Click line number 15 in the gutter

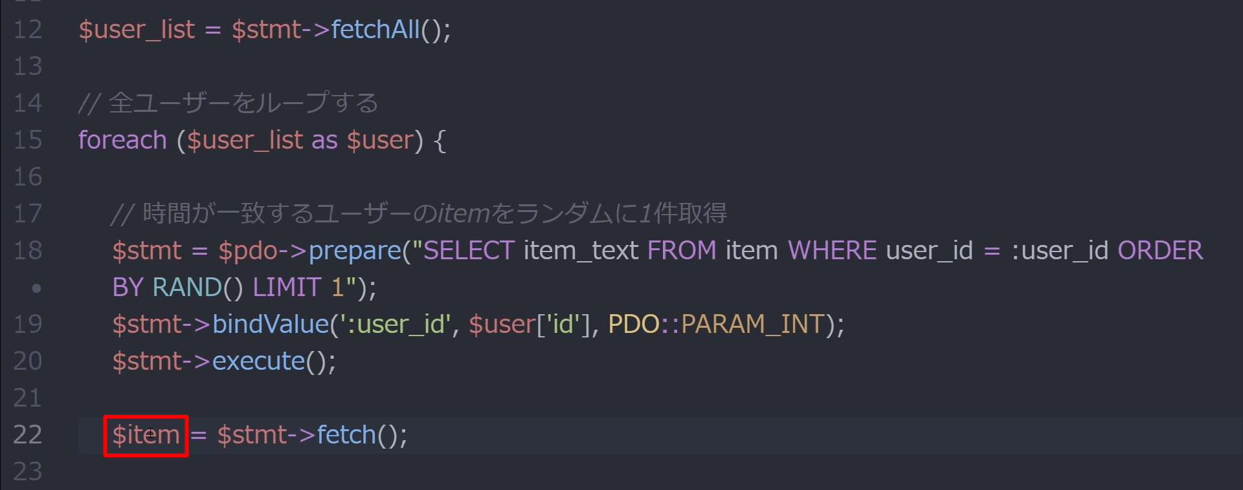tap(27, 140)
